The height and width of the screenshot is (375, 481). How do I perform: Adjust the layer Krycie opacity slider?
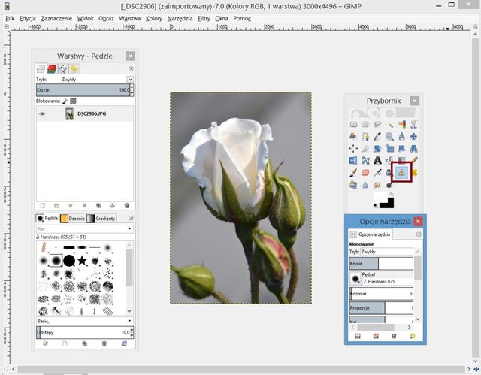(x=84, y=89)
